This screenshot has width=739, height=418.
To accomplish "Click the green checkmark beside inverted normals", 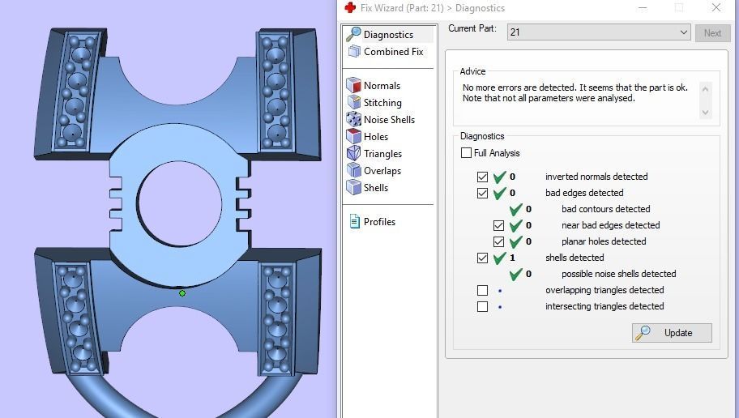I will (x=499, y=177).
